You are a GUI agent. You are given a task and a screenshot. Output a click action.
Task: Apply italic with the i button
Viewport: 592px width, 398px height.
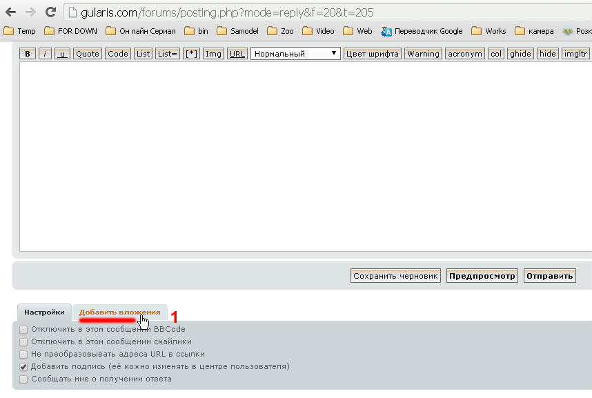(x=45, y=54)
